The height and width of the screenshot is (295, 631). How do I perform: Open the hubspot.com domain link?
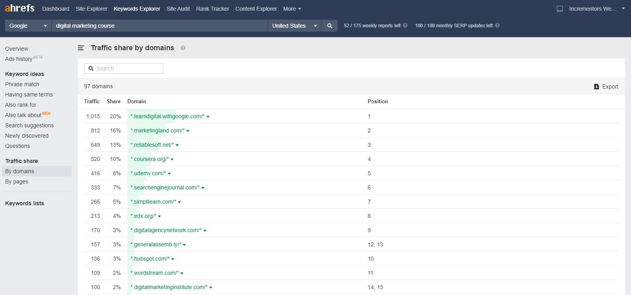pyautogui.click(x=150, y=259)
